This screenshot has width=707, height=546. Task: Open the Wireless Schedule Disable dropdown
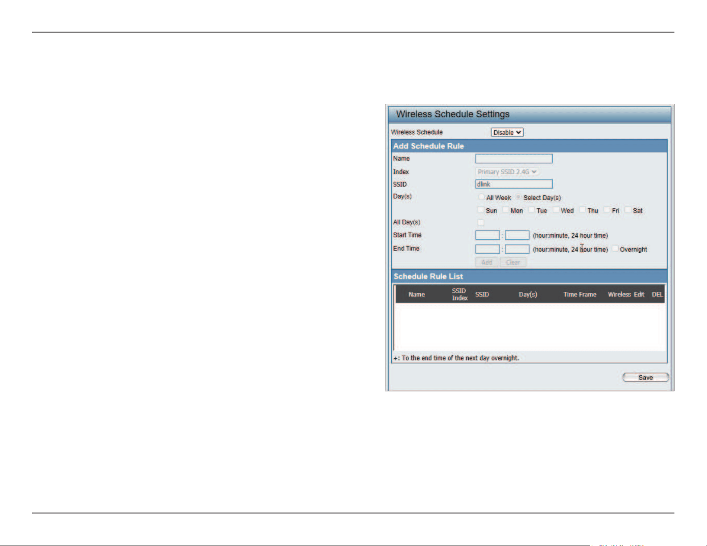[507, 132]
